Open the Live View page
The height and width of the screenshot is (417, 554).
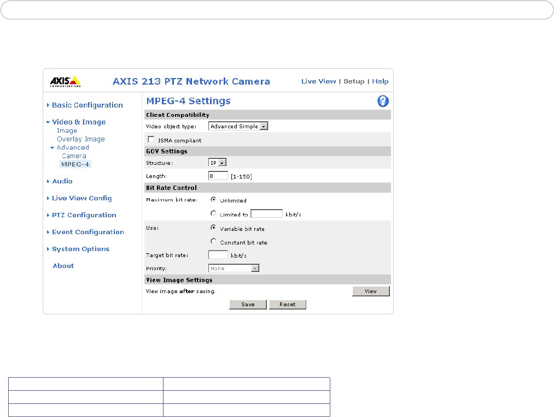[318, 81]
